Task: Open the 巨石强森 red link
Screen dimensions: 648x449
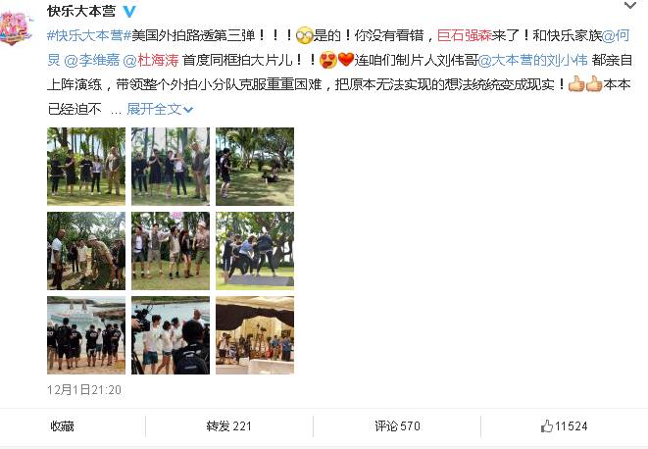Action: 464,35
